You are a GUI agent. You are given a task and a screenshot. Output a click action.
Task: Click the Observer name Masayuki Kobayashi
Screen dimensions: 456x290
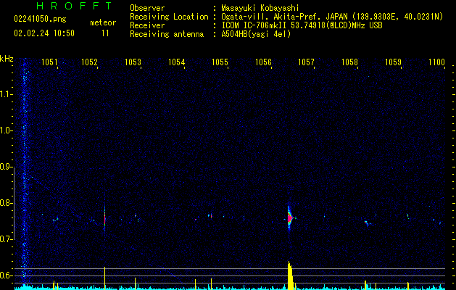click(x=260, y=8)
